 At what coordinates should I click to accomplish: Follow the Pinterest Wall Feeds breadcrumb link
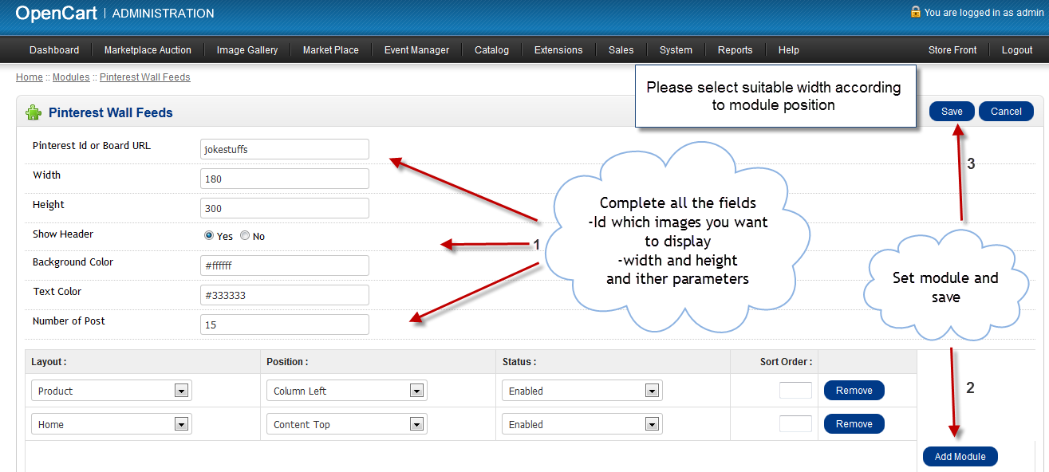(x=144, y=77)
